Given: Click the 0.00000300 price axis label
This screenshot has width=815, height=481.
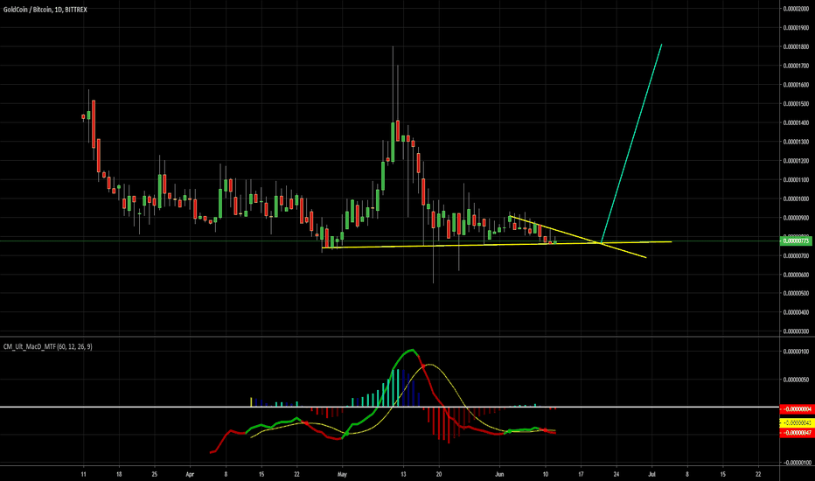Looking at the screenshot, I should coord(796,331).
